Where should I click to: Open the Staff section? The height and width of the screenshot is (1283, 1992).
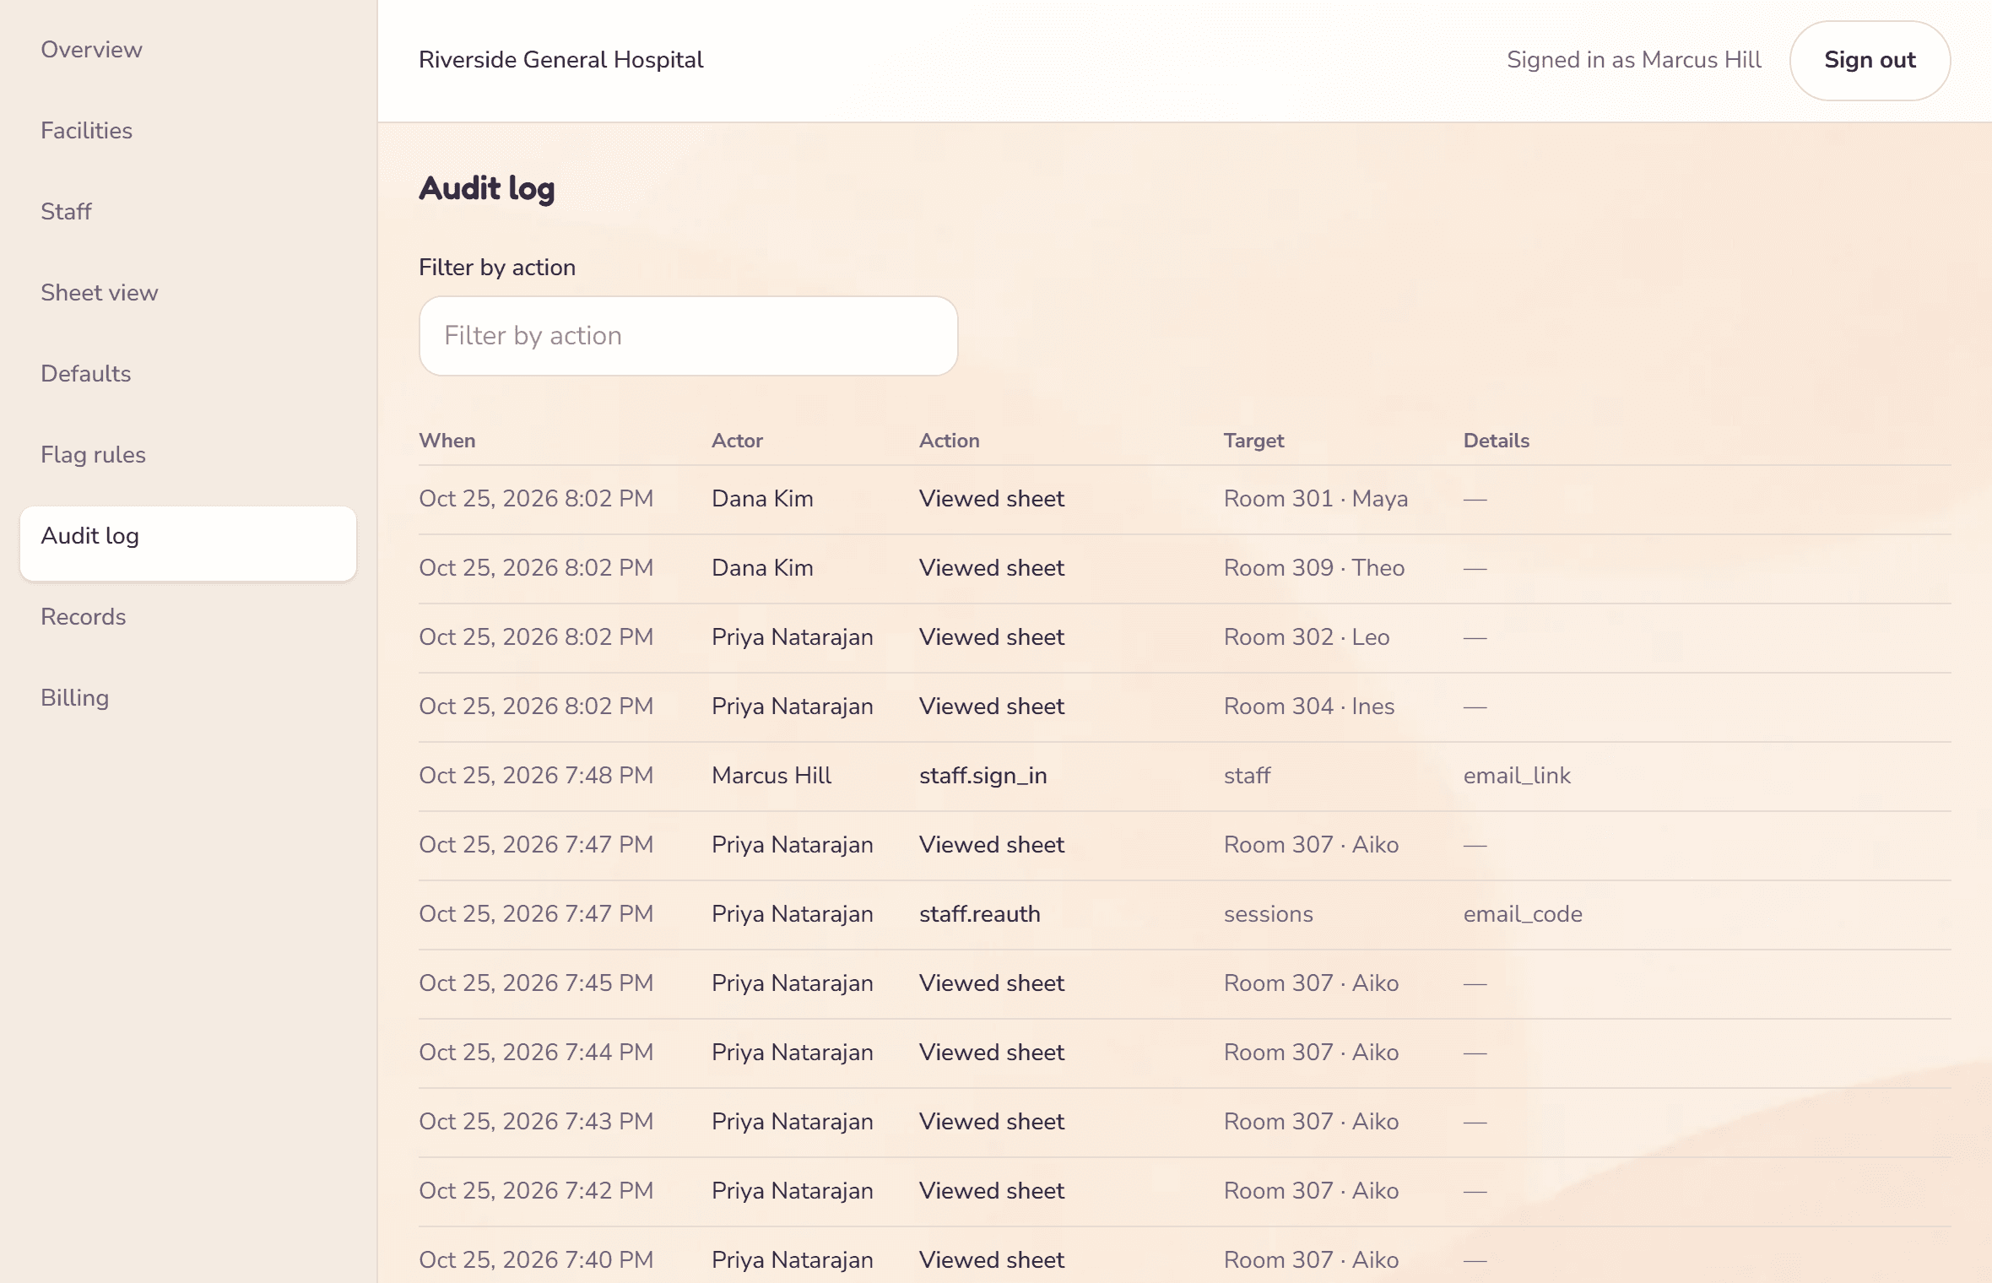(66, 212)
